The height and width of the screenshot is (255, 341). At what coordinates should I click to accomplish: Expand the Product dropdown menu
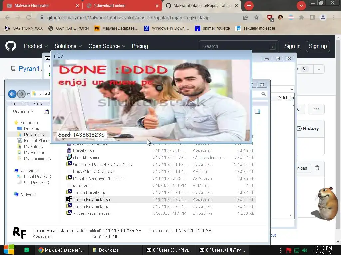coord(36,46)
